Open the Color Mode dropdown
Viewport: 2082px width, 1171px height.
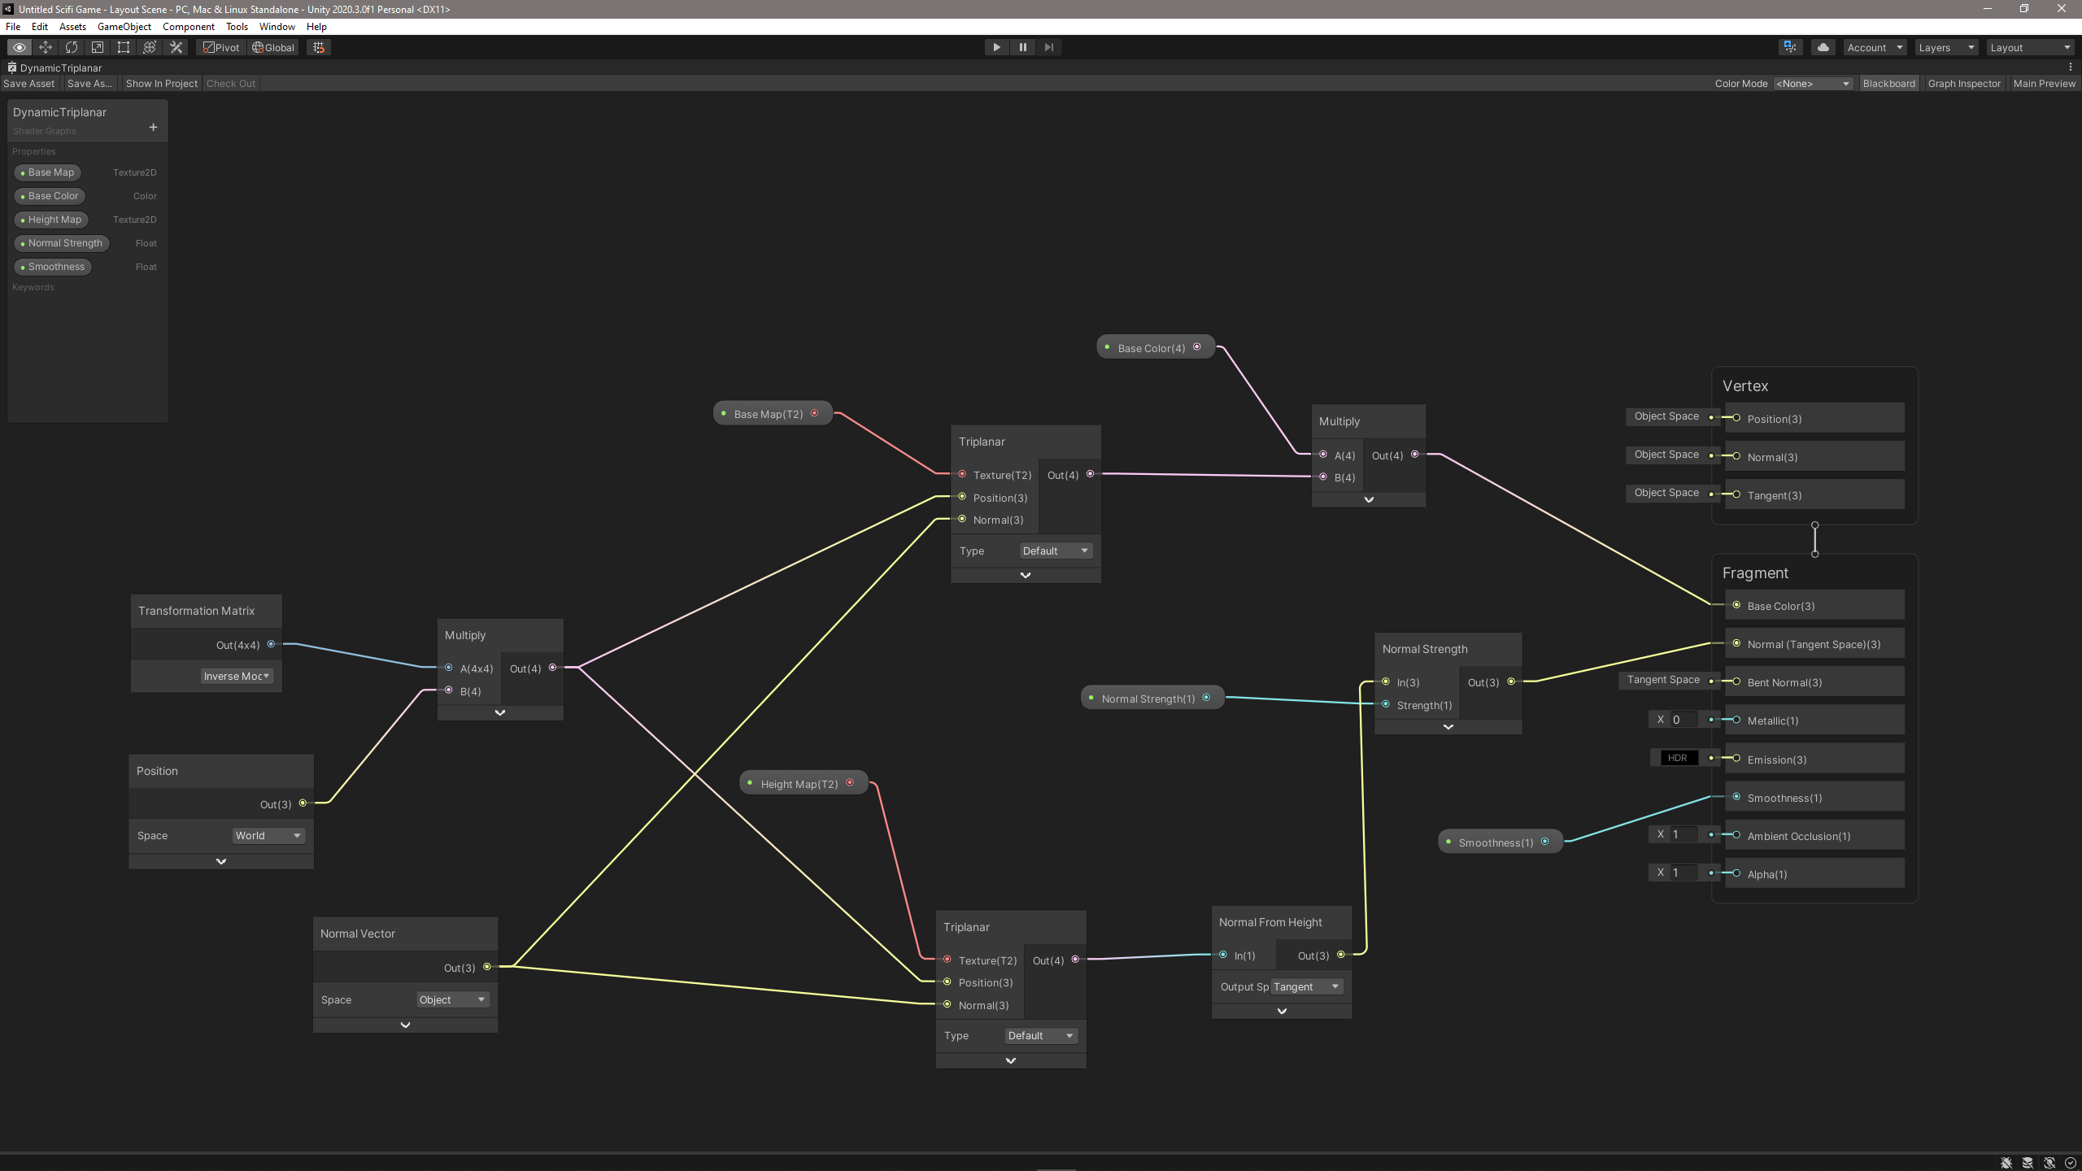coord(1813,83)
